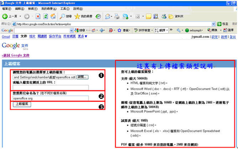The width and height of the screenshot is (238, 149).
Task: Open the Messenger people icon
Action: [x=164, y=16]
